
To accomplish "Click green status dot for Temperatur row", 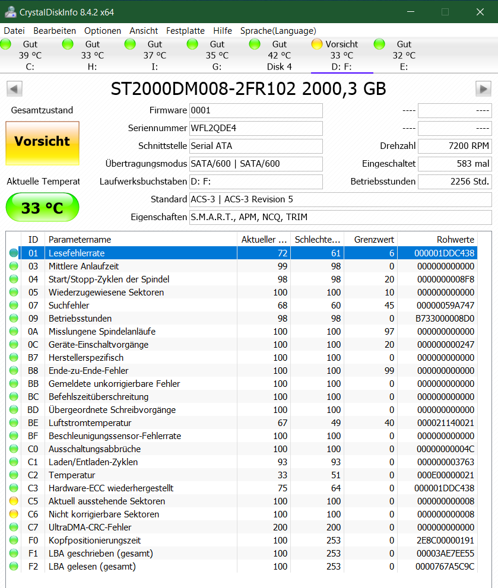I will 14,475.
